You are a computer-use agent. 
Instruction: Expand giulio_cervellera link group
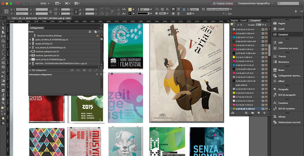coord(30,40)
